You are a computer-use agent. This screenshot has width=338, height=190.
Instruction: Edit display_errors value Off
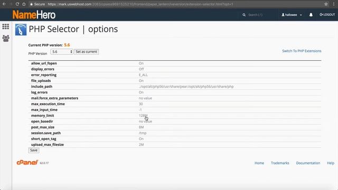point(141,69)
